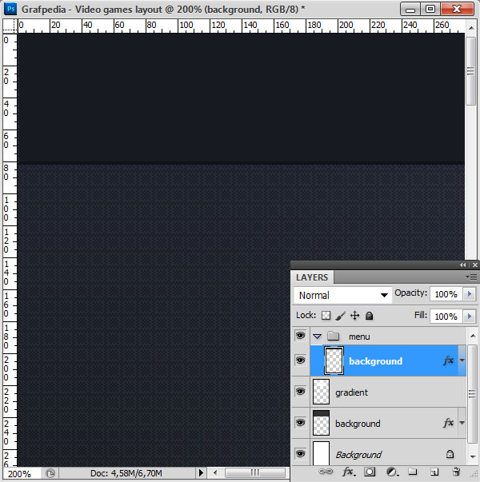Create a new layer icon
Screen dimensions: 480x482
click(434, 472)
